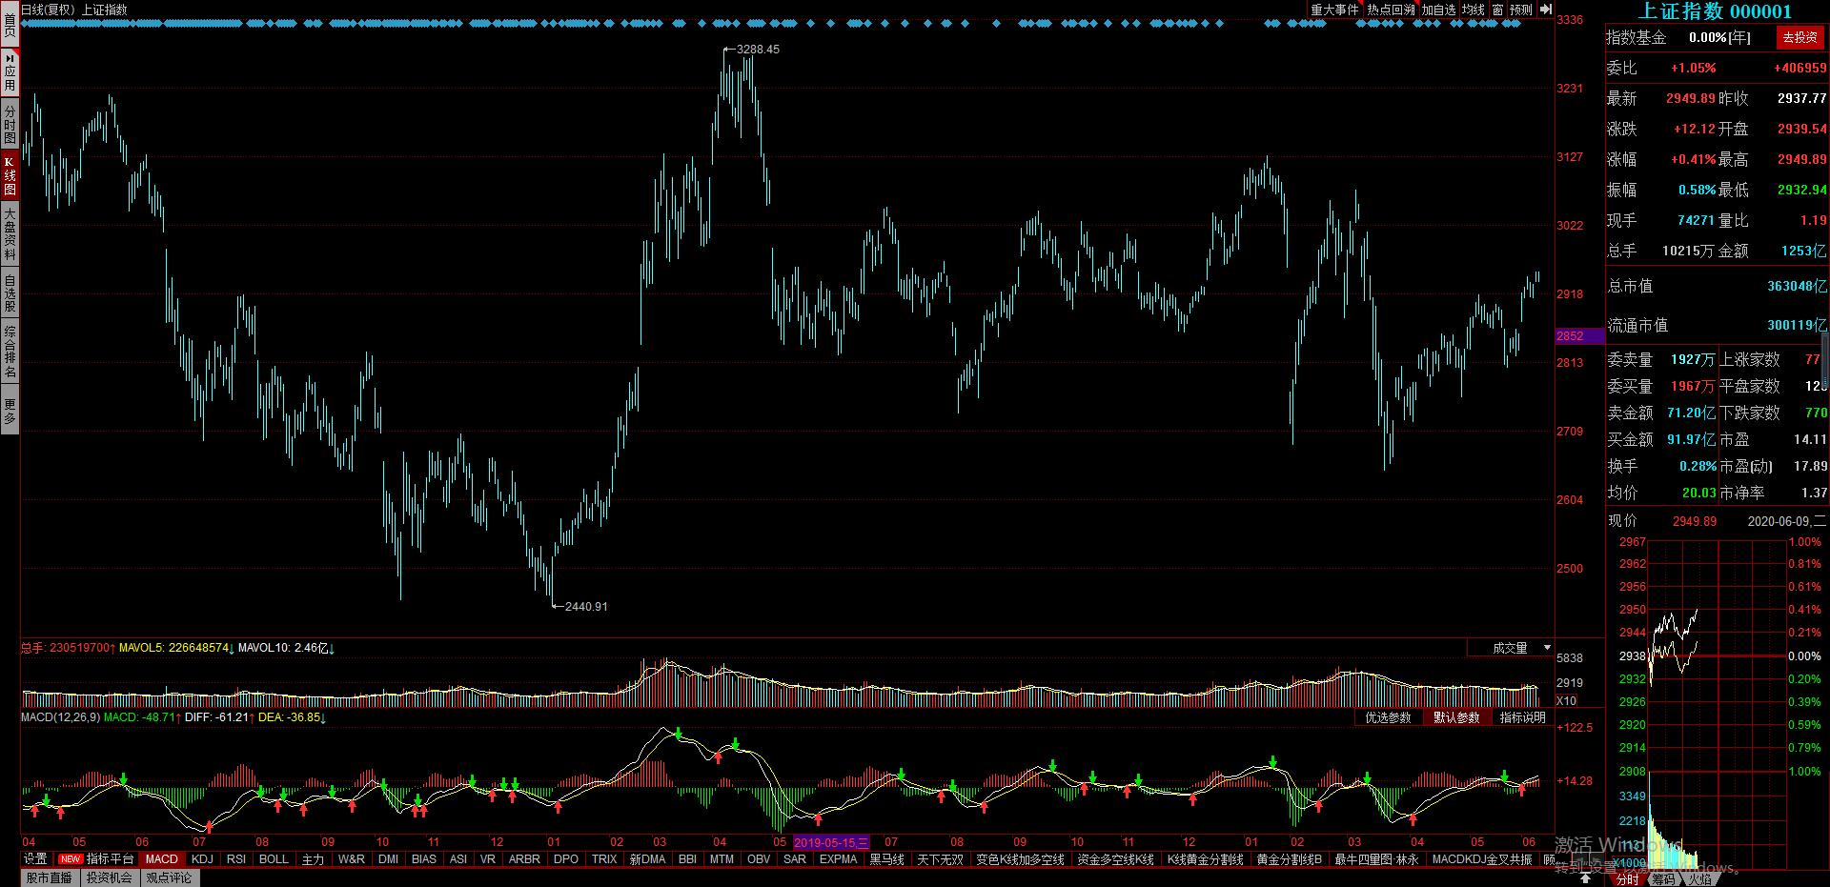Select the K线黄金分割线 indicator tab
Image resolution: width=1830 pixels, height=887 pixels.
(1205, 858)
